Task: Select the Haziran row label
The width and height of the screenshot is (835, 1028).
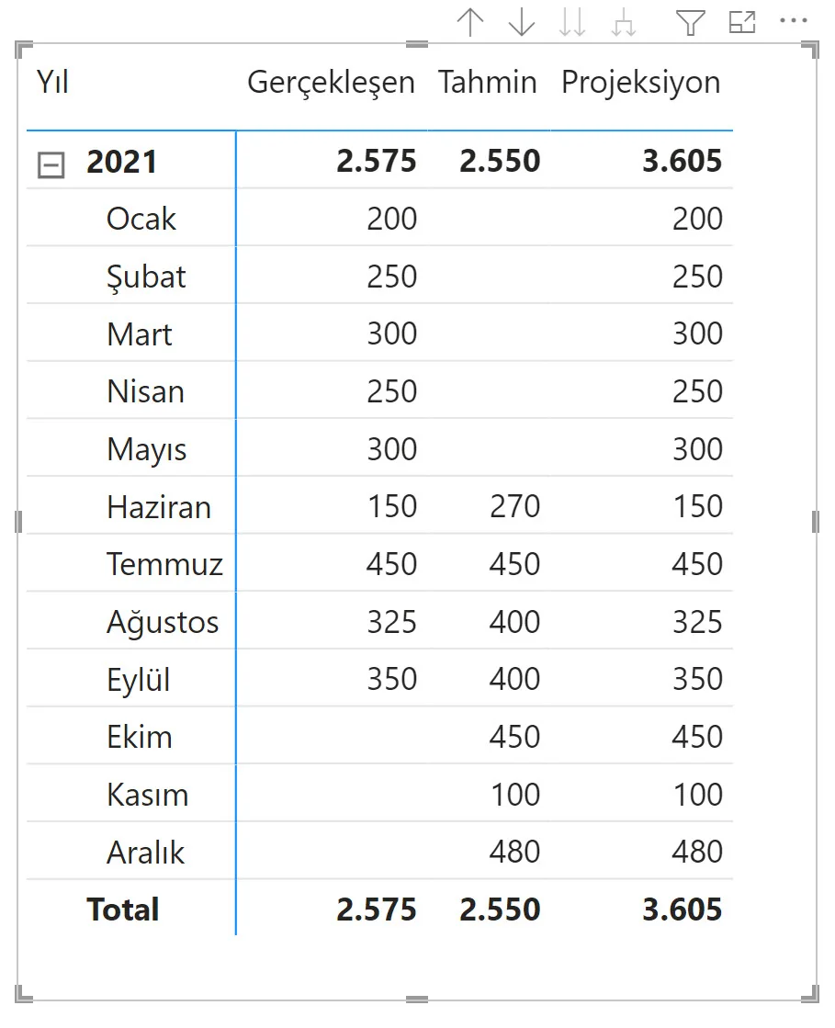Action: point(159,507)
